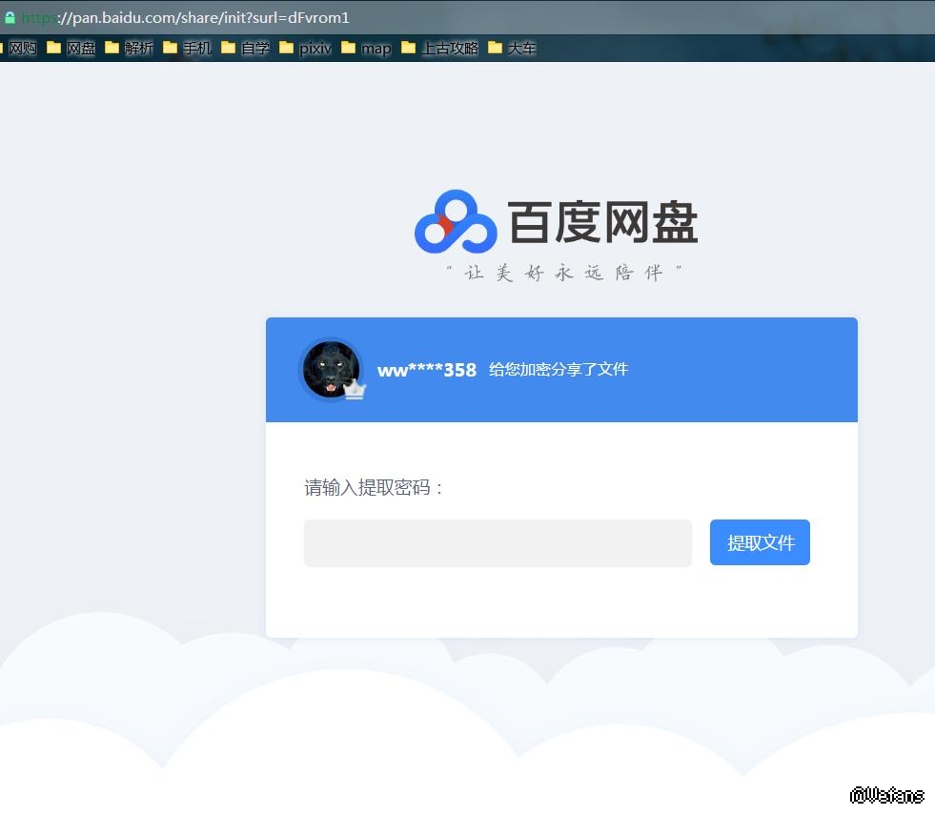The width and height of the screenshot is (935, 815).
Task: Click the green padlock security icon
Action: [x=10, y=17]
